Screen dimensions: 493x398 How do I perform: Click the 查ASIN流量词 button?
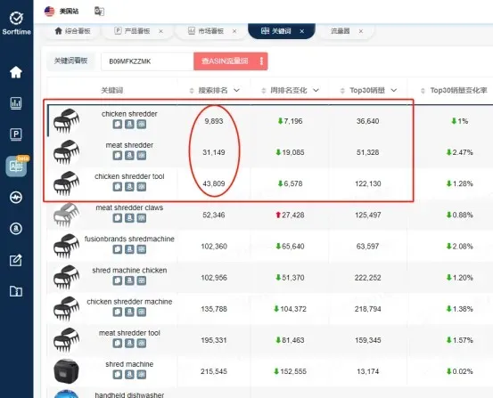coord(225,61)
